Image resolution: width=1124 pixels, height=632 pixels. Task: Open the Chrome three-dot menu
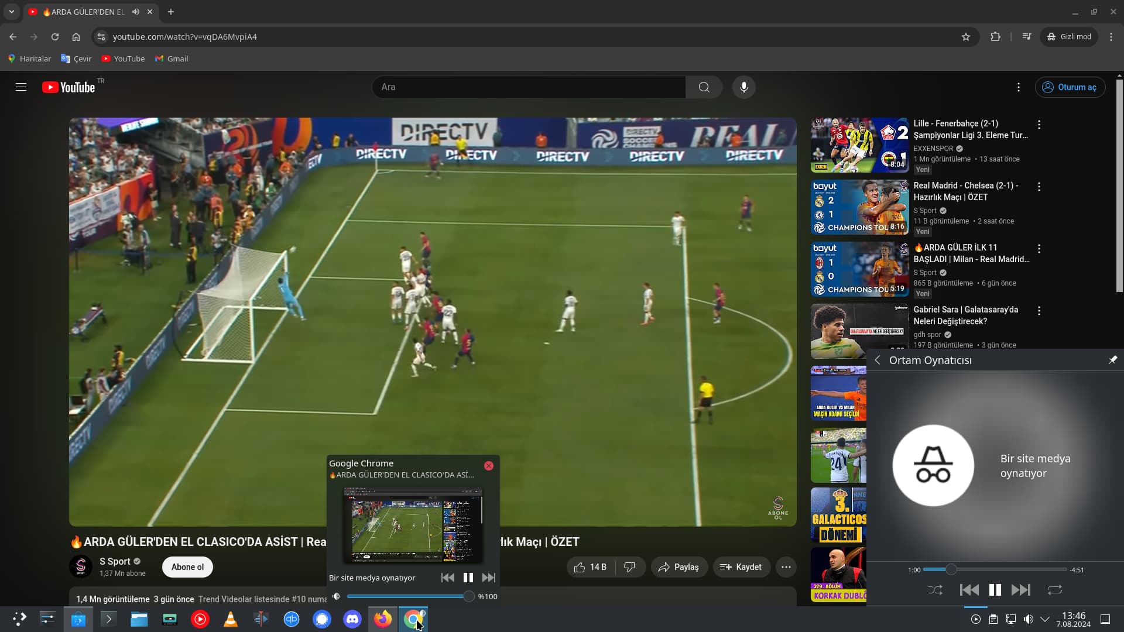pos(1111,37)
